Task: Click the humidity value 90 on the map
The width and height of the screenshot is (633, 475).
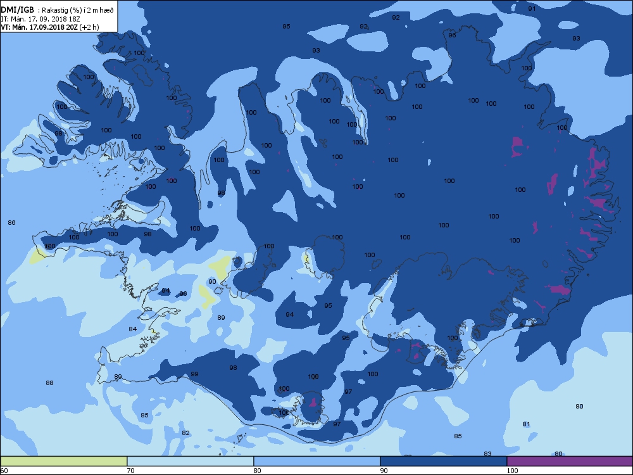Action: pos(212,282)
